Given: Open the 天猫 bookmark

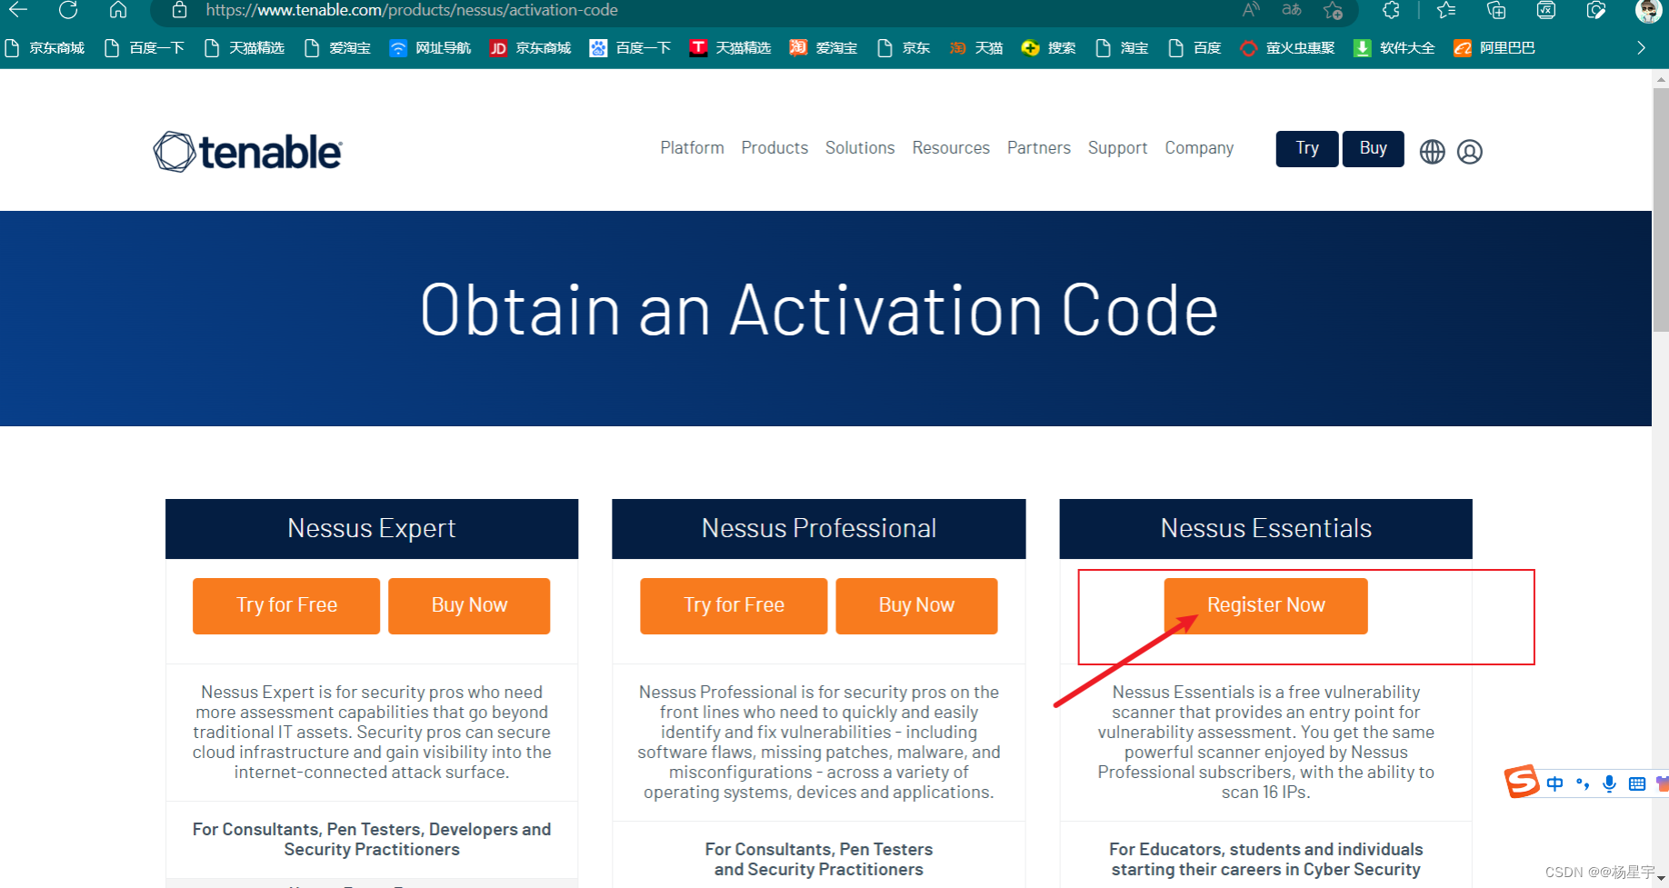Looking at the screenshot, I should [975, 48].
